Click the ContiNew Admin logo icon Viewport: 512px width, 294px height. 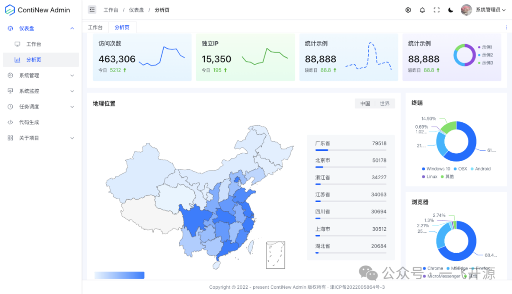(10, 9)
